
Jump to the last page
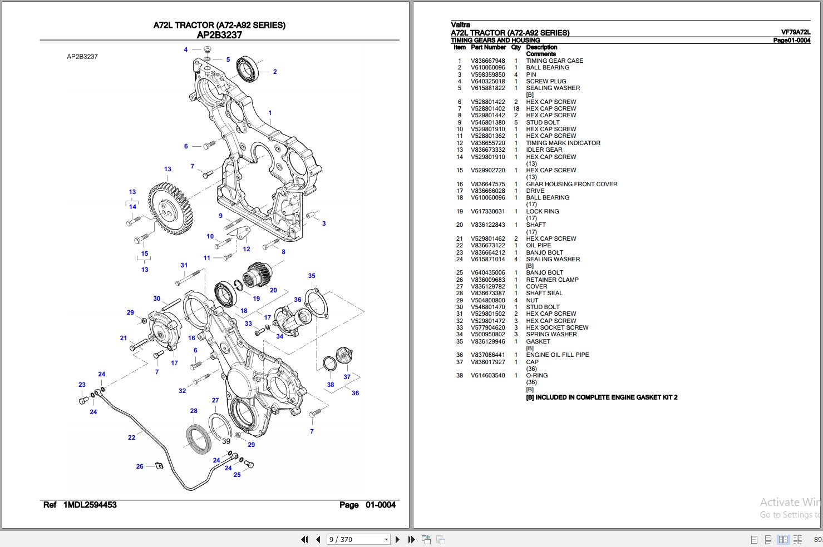[411, 539]
